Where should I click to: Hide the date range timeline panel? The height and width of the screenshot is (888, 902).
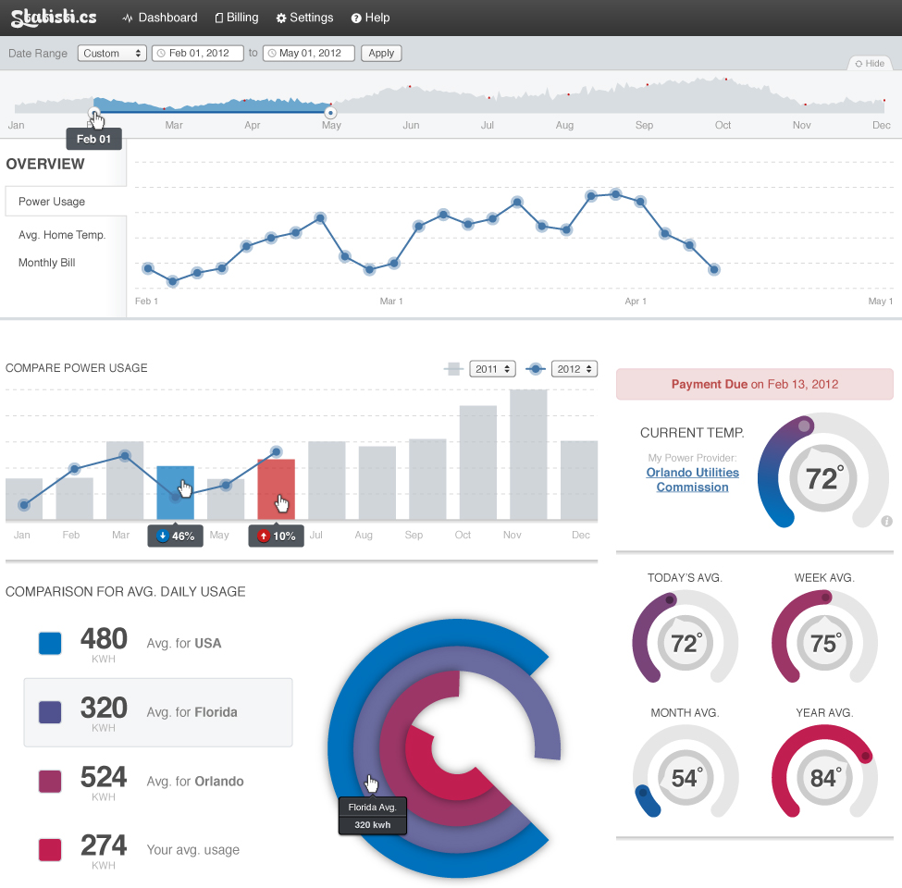870,64
